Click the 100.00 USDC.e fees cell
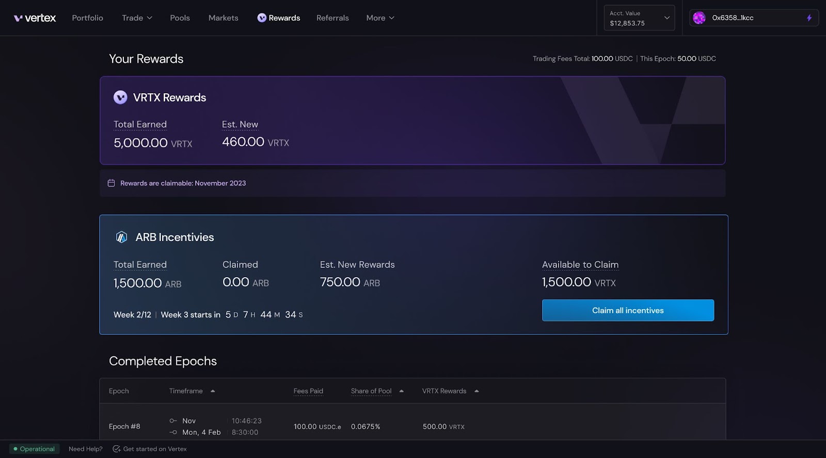This screenshot has height=458, width=826. pos(317,427)
